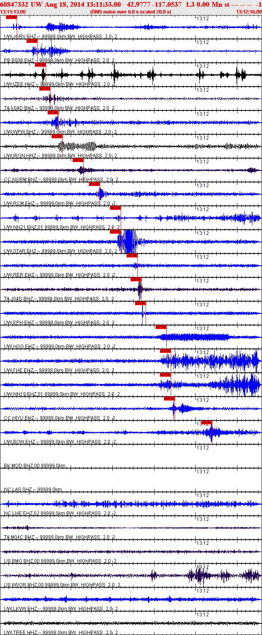Click the red pick flag on UW.IZEE trace
Screen dimensions: 262x635
[40, 65]
